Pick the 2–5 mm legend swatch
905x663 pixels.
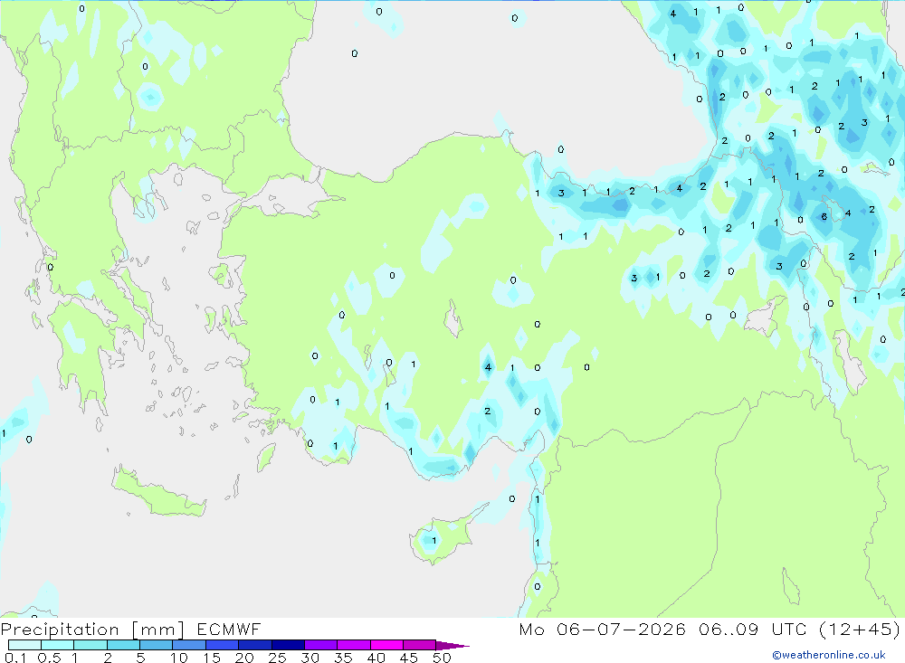(x=123, y=645)
